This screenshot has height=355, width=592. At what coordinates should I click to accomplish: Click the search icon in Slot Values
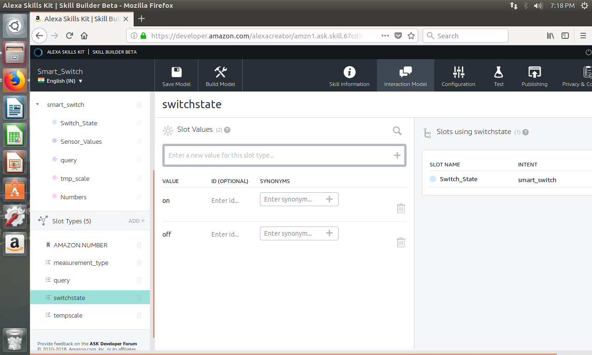click(x=397, y=131)
